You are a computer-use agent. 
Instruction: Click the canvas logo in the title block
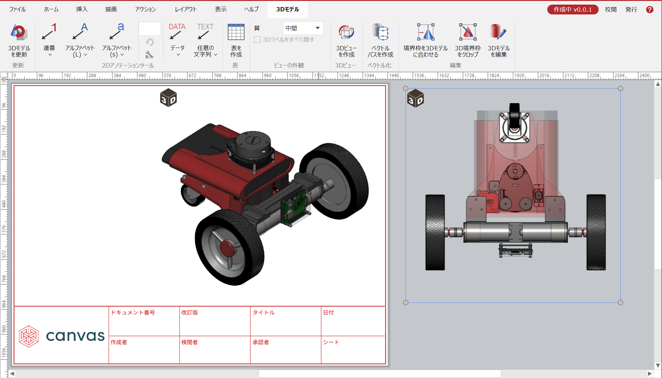pyautogui.click(x=61, y=336)
